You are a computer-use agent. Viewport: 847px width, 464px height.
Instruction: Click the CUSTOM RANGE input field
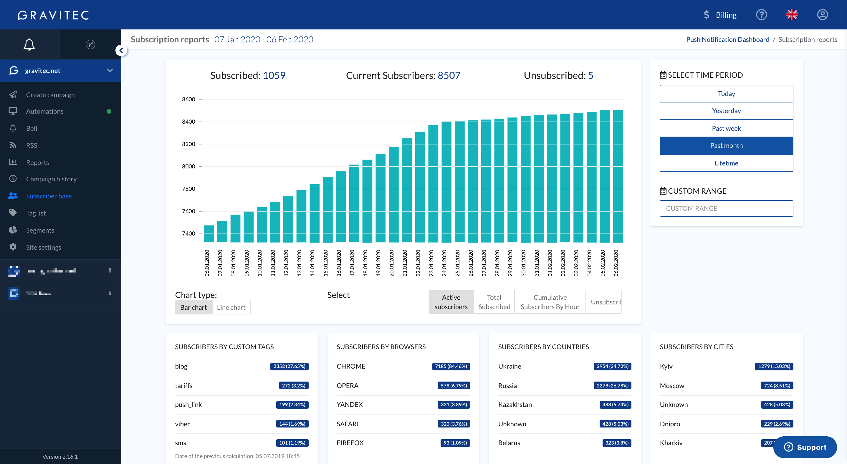tap(726, 208)
